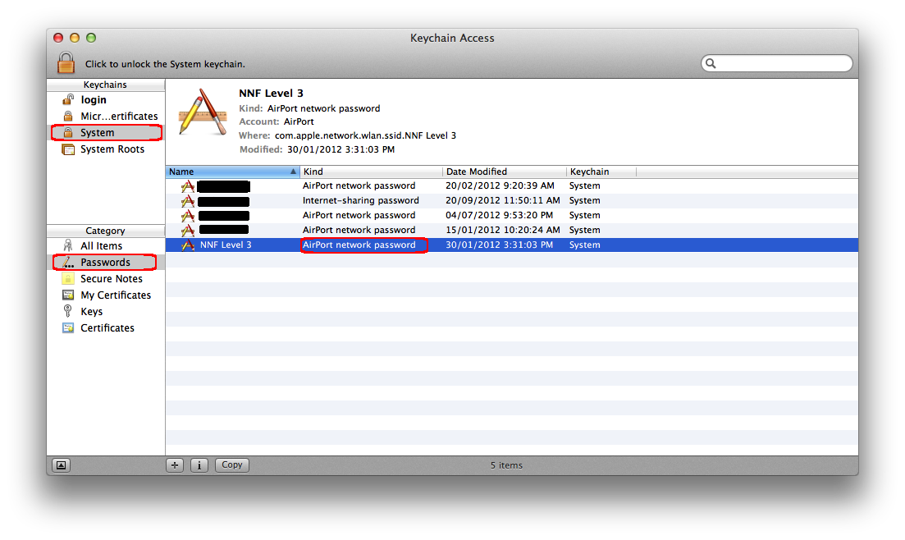Click the login keychain unlocked padlock icon

click(68, 99)
